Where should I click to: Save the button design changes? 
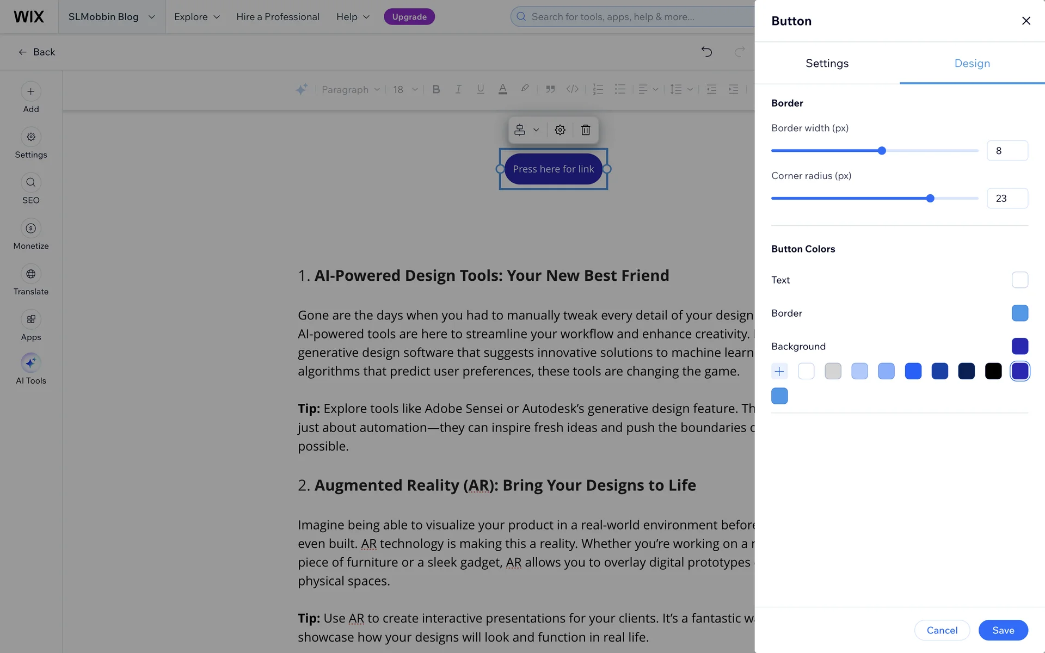pyautogui.click(x=1003, y=630)
